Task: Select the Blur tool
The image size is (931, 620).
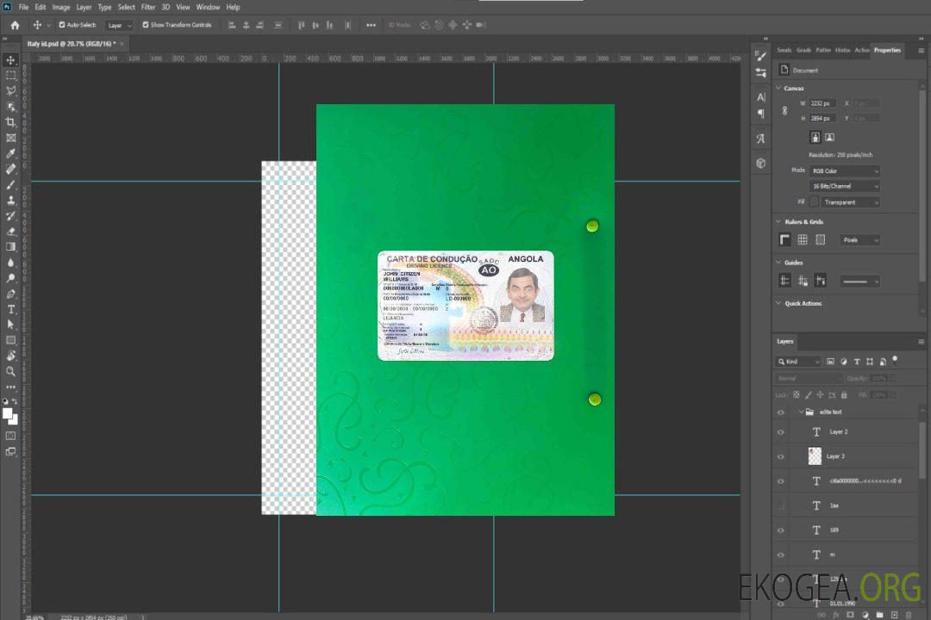Action: [x=10, y=263]
